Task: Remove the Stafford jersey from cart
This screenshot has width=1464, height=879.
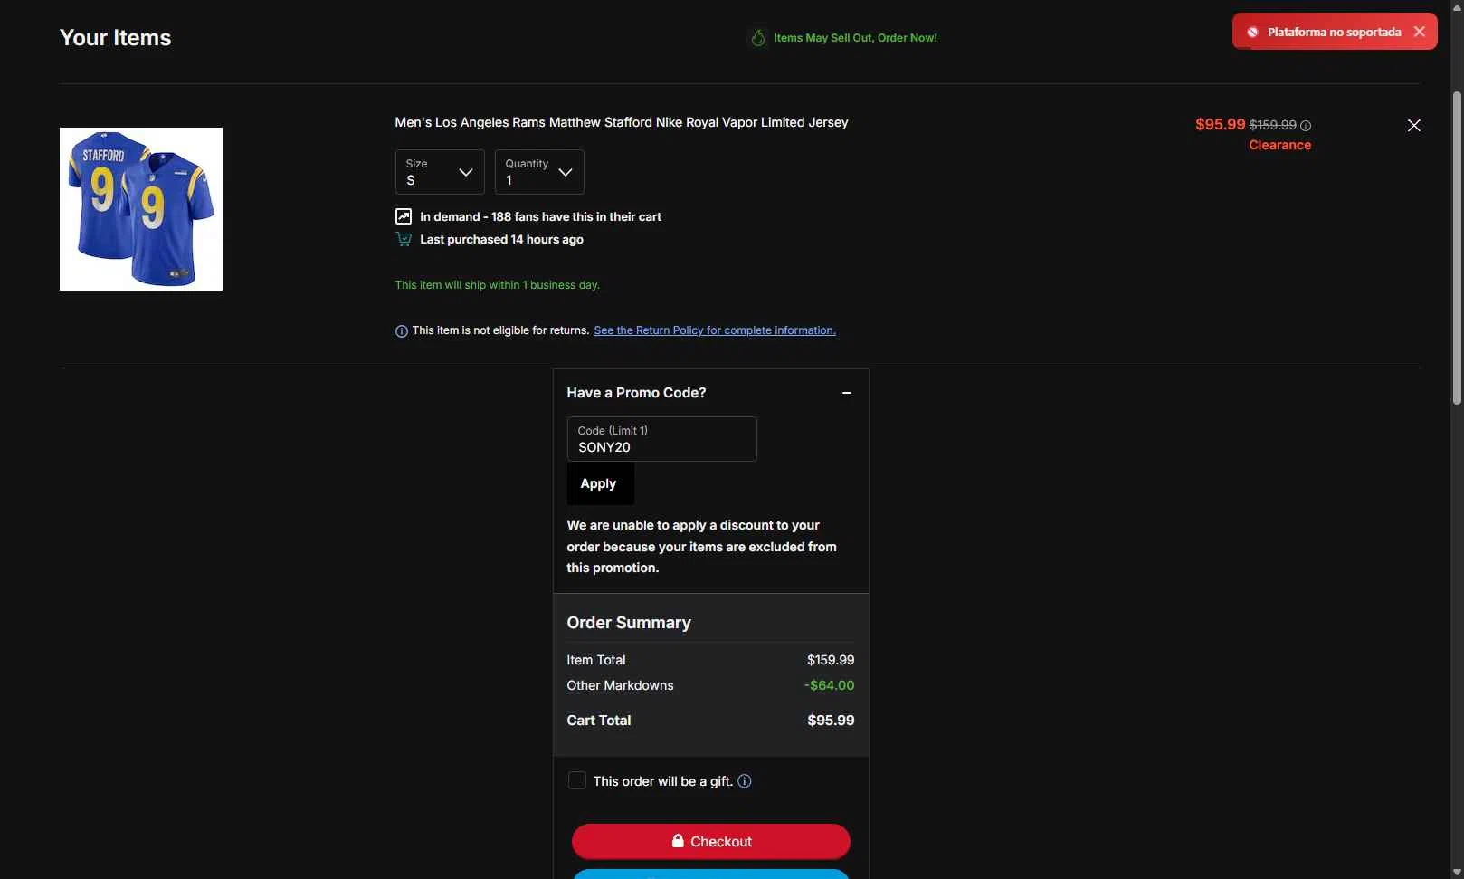Action: (1414, 126)
